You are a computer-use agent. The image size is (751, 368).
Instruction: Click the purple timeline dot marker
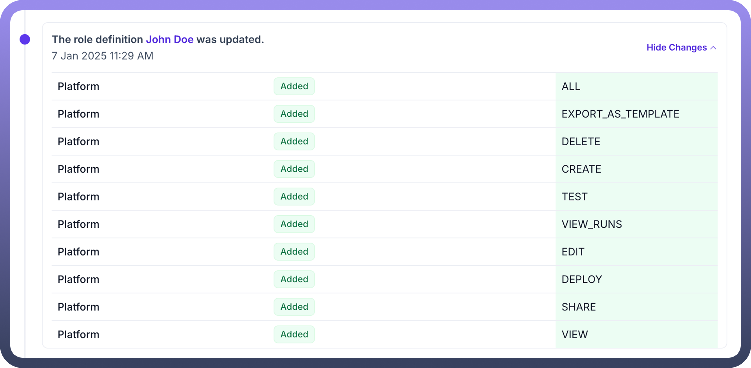tap(25, 39)
